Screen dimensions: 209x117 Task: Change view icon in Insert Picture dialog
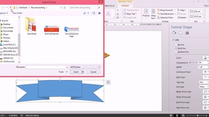point(85,13)
